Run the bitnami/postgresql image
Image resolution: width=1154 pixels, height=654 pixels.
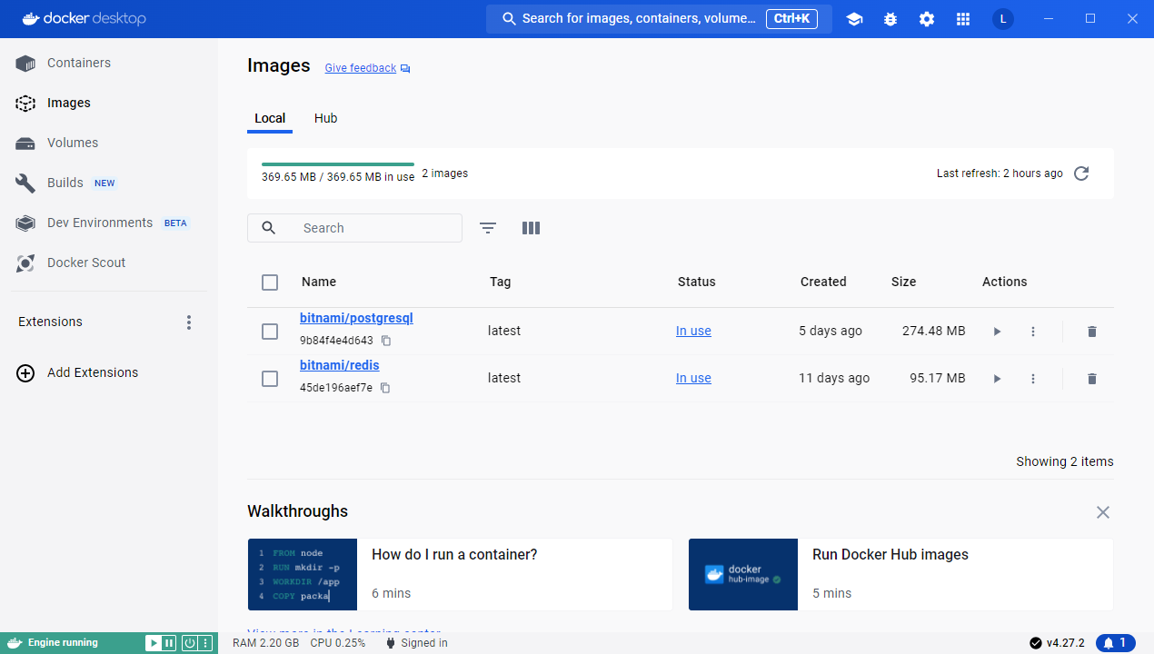[997, 332]
